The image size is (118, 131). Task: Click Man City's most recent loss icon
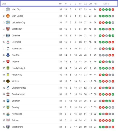pyautogui.click(x=113, y=9)
